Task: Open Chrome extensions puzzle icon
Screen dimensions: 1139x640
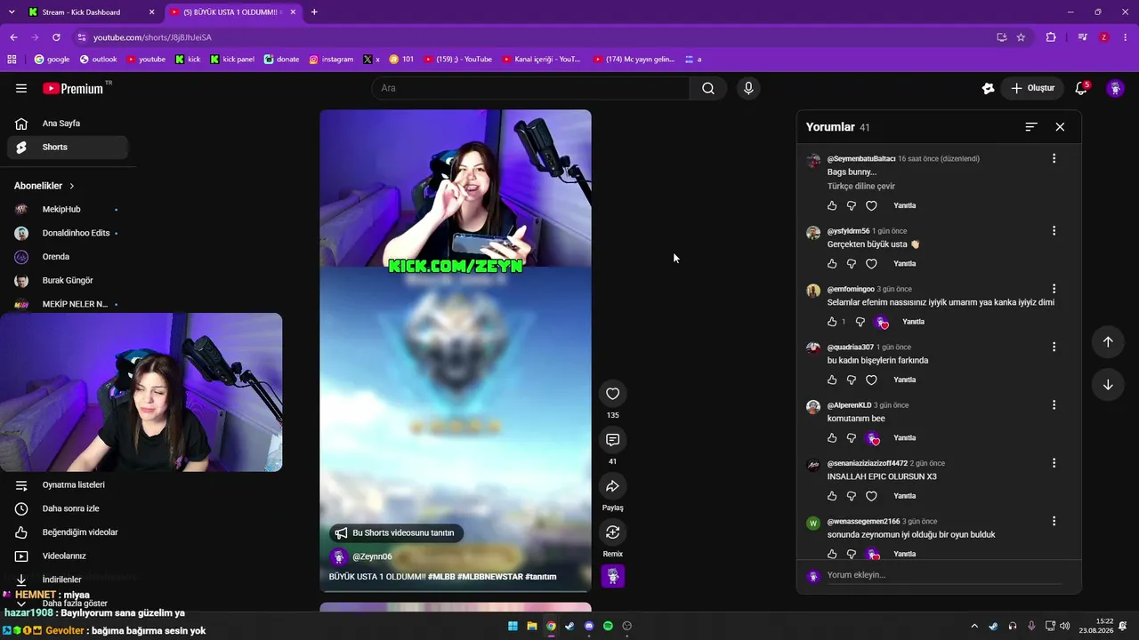Action: 1051,37
